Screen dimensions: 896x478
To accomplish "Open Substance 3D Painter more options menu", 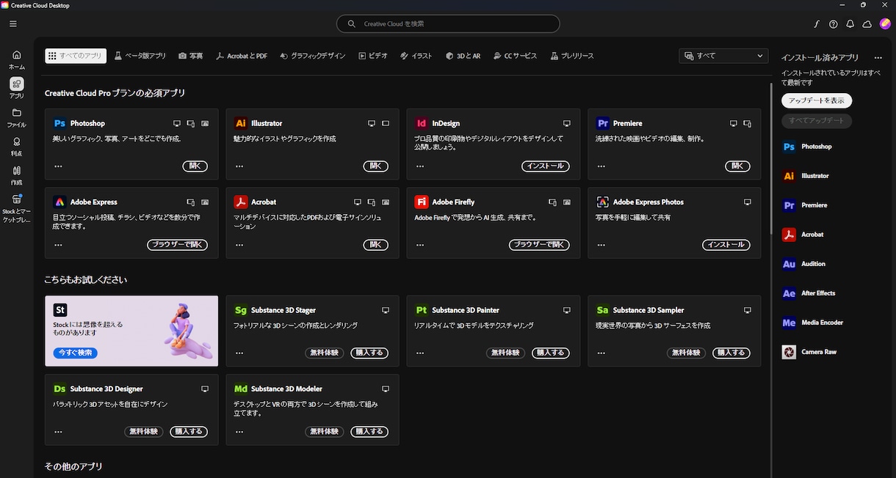I will 420,353.
